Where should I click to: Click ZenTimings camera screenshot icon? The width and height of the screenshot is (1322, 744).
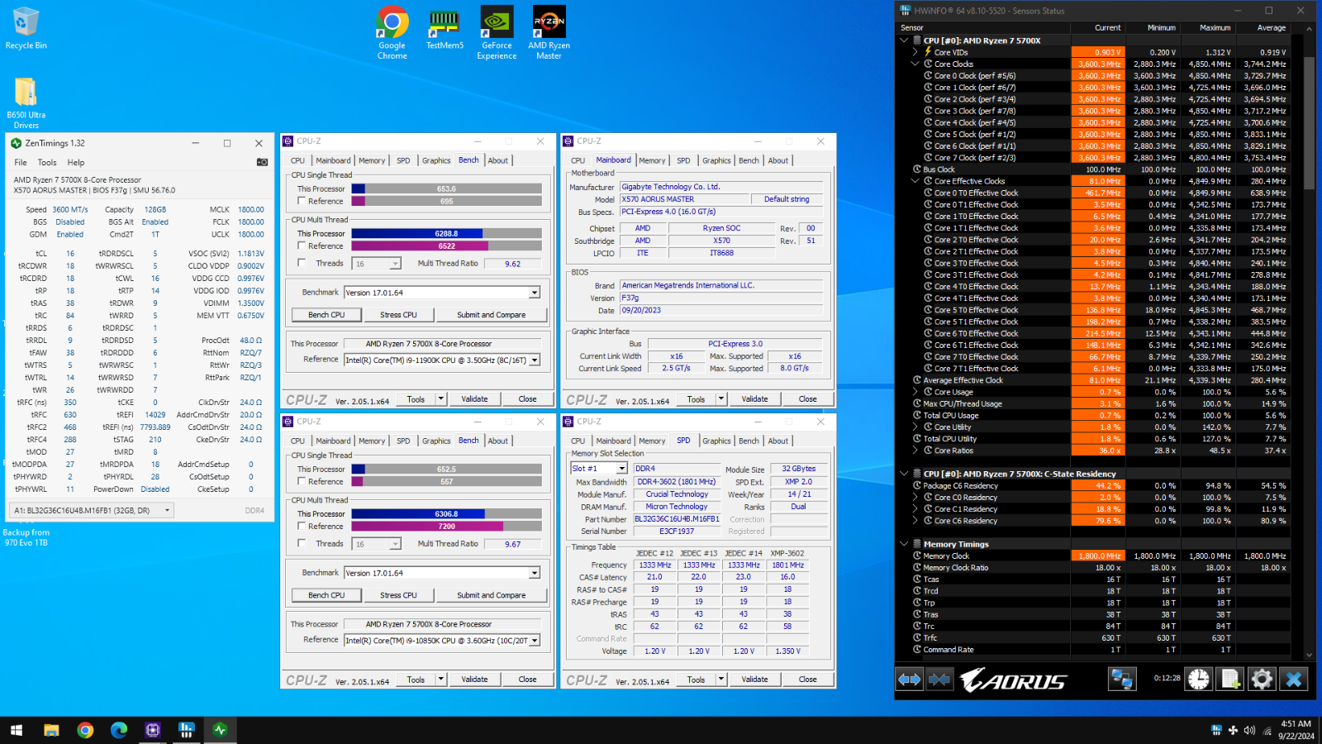click(x=262, y=162)
